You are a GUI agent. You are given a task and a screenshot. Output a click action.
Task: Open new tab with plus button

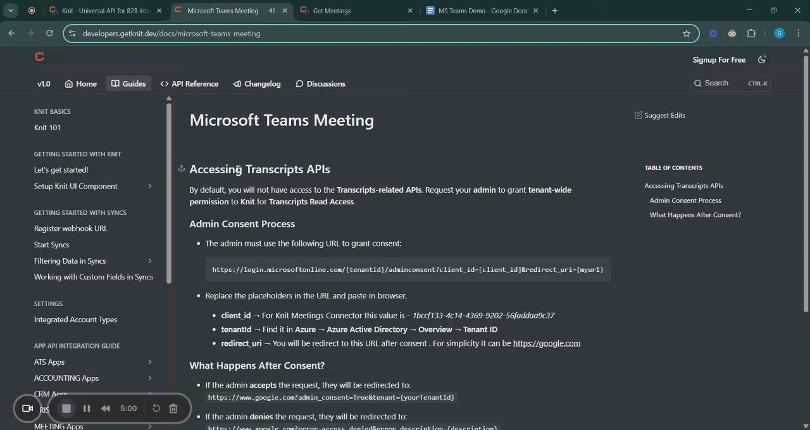tap(555, 11)
